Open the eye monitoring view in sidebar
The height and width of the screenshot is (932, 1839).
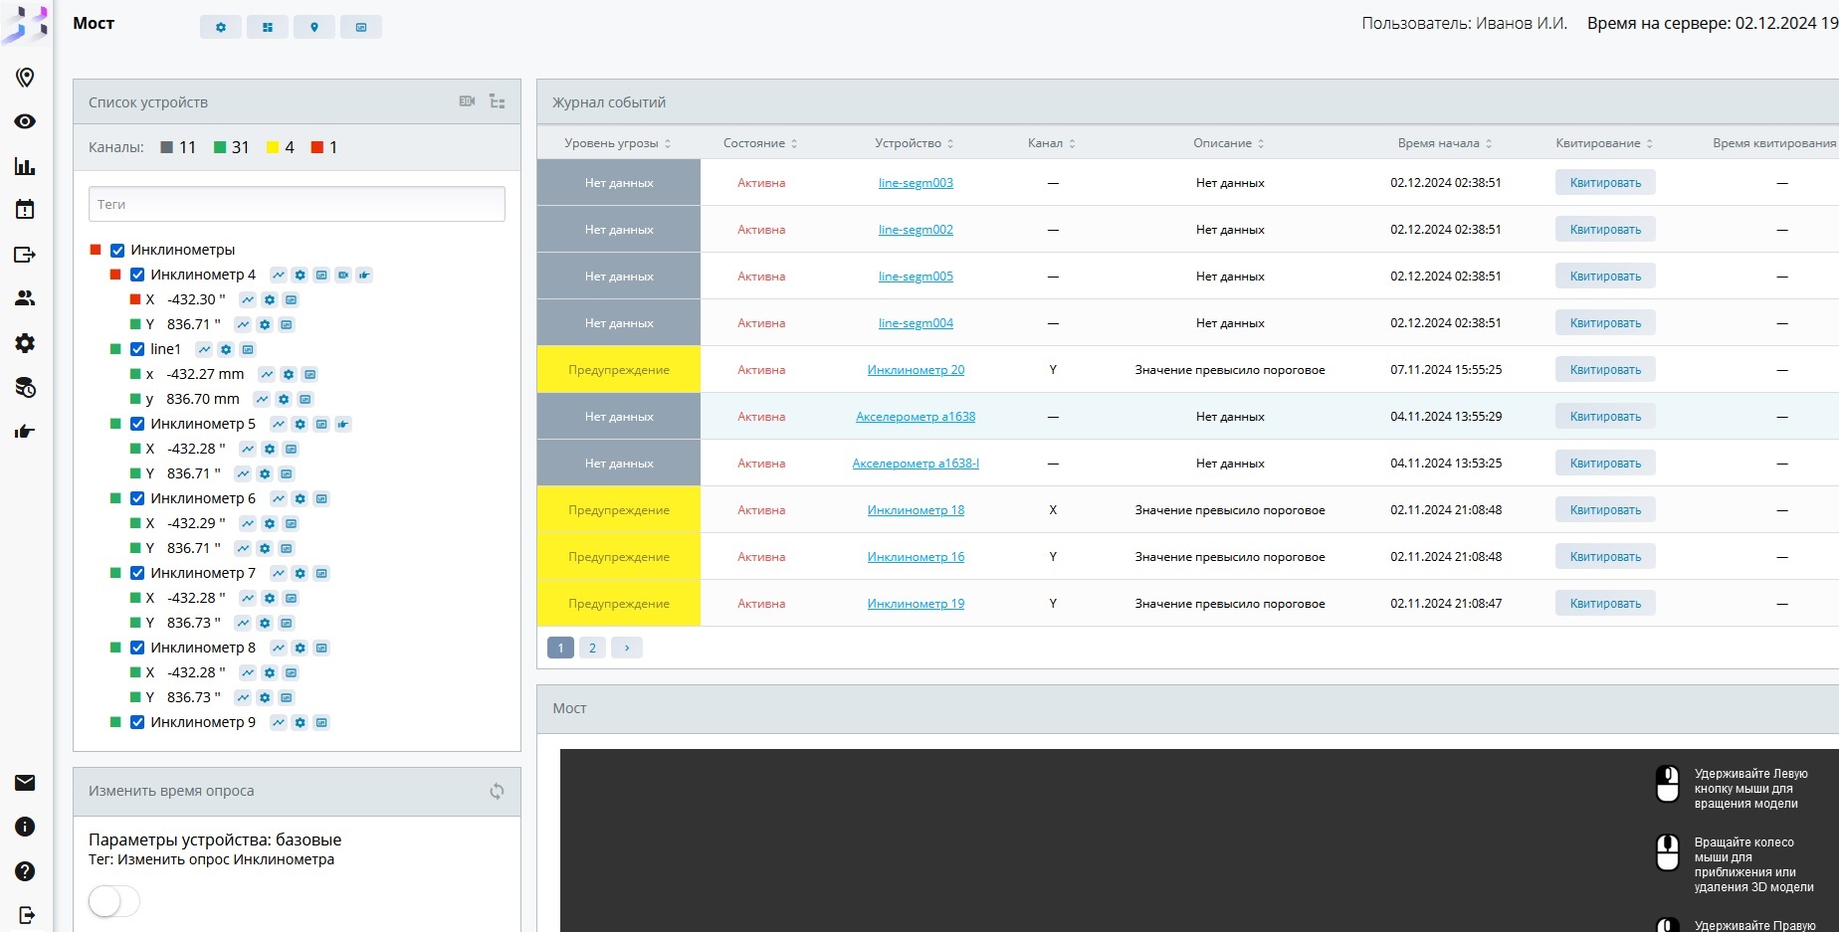[x=25, y=121]
